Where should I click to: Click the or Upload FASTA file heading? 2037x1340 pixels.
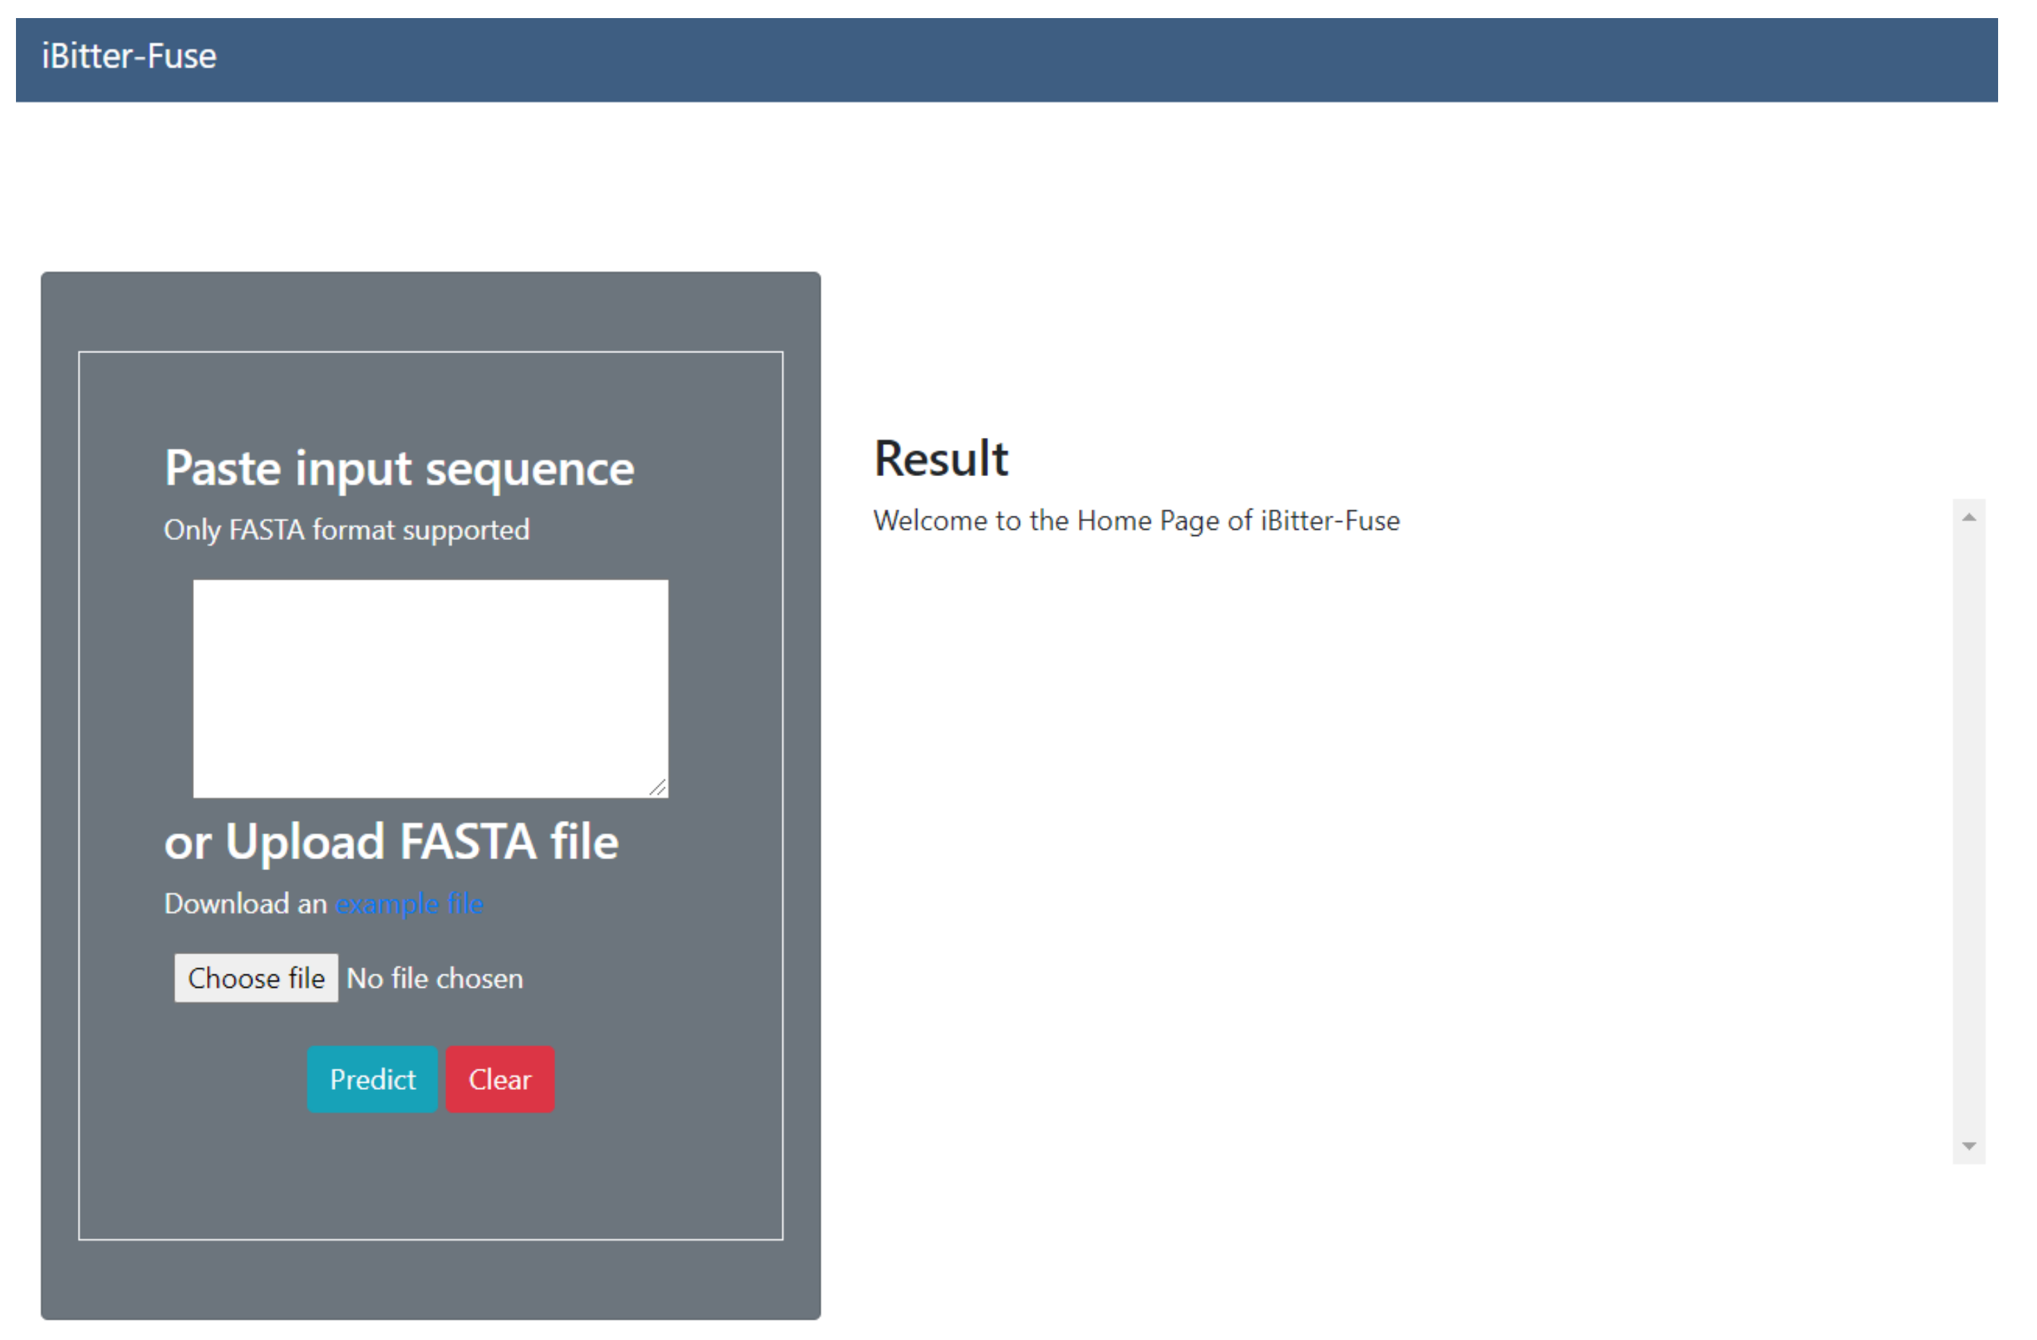[x=392, y=842]
